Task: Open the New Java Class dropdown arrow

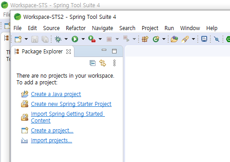Action: coord(164,39)
